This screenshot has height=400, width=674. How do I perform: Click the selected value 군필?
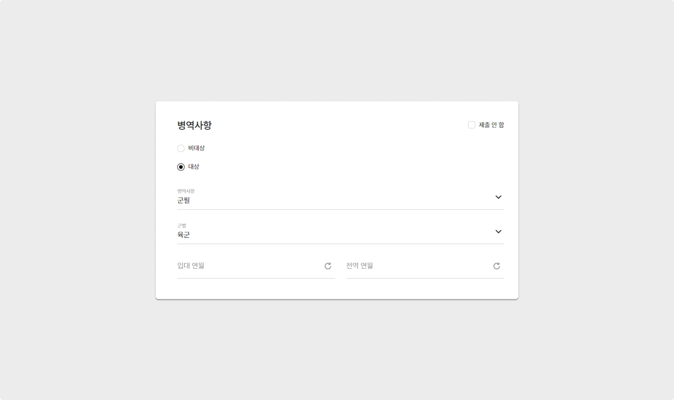coord(184,200)
